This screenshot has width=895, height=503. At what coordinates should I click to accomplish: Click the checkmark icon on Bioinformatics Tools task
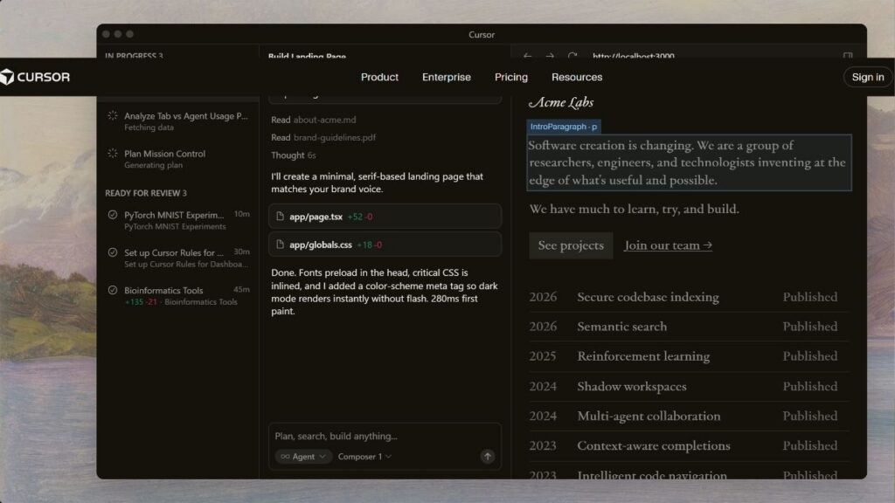pos(112,289)
